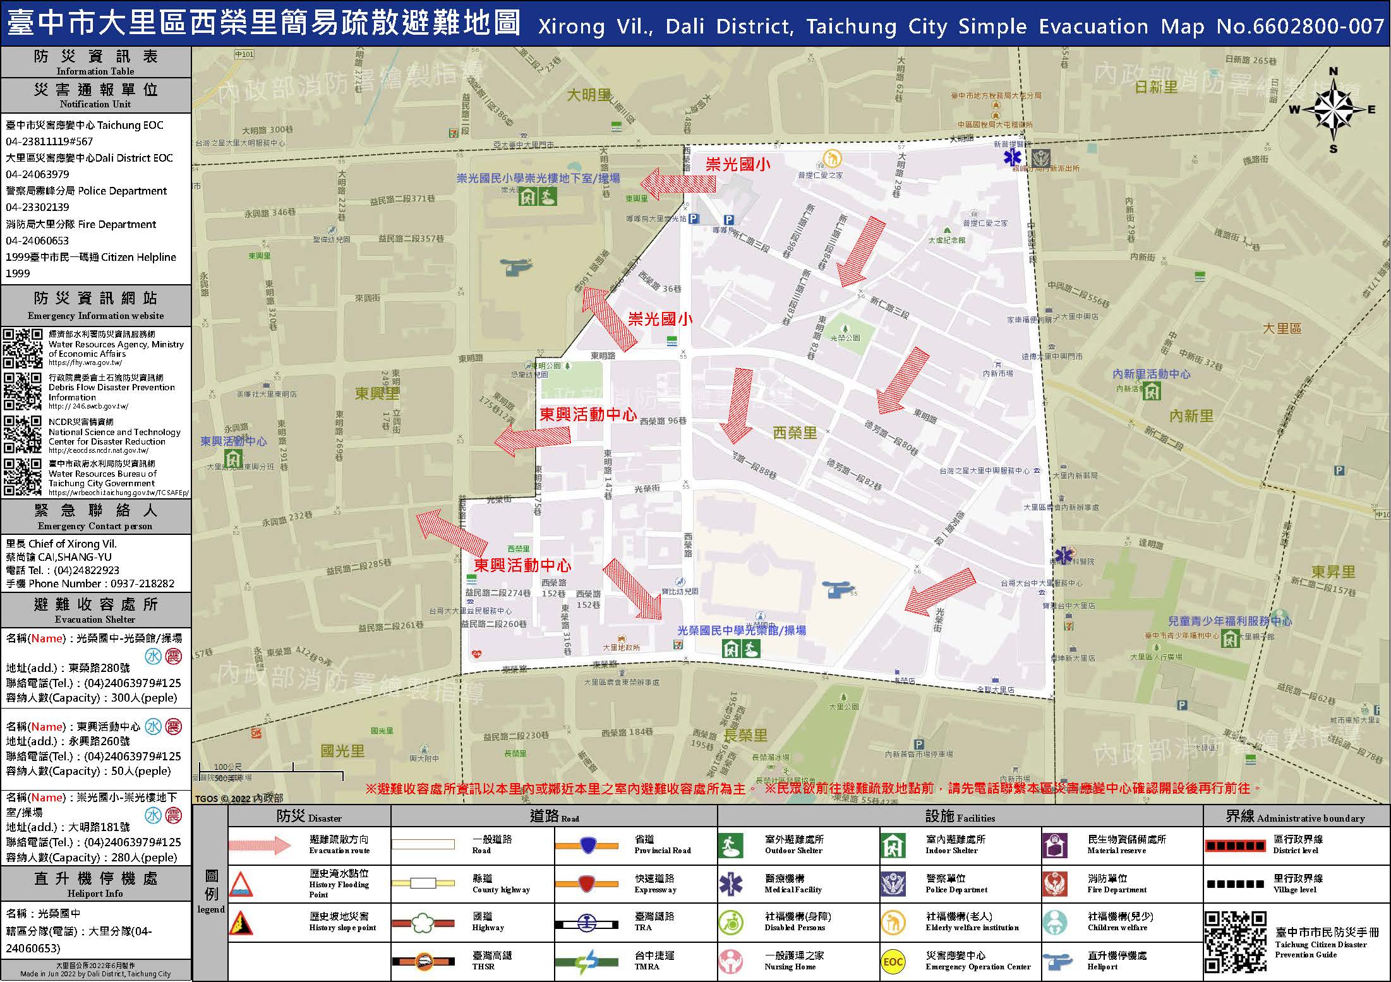This screenshot has width=1391, height=982.
Task: Click the 光榮公園 park label on the map
Action: point(845,338)
